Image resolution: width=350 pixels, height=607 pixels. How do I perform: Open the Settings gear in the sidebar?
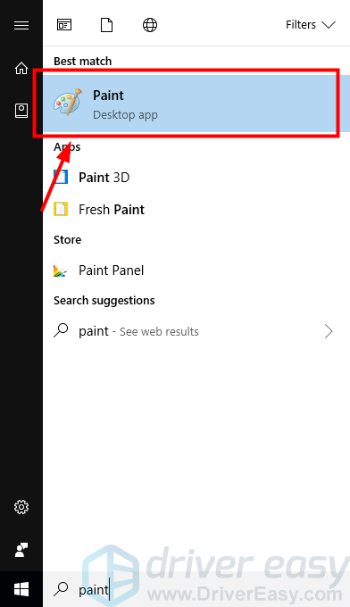click(x=21, y=507)
